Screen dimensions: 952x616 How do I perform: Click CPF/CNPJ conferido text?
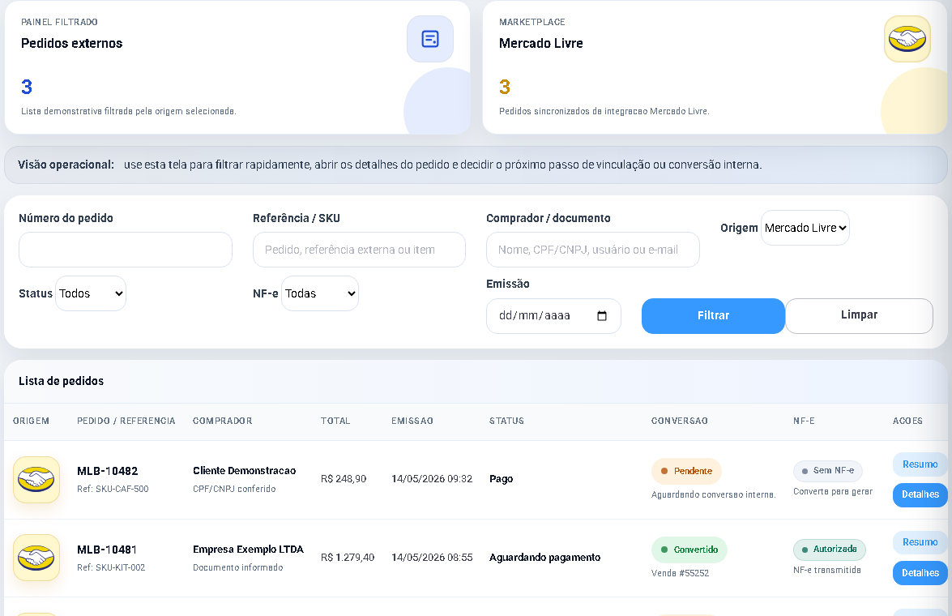pyautogui.click(x=234, y=489)
